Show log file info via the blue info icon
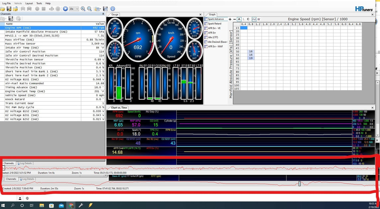 (113, 9)
